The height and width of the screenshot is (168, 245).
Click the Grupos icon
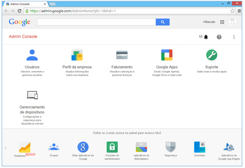point(54,147)
